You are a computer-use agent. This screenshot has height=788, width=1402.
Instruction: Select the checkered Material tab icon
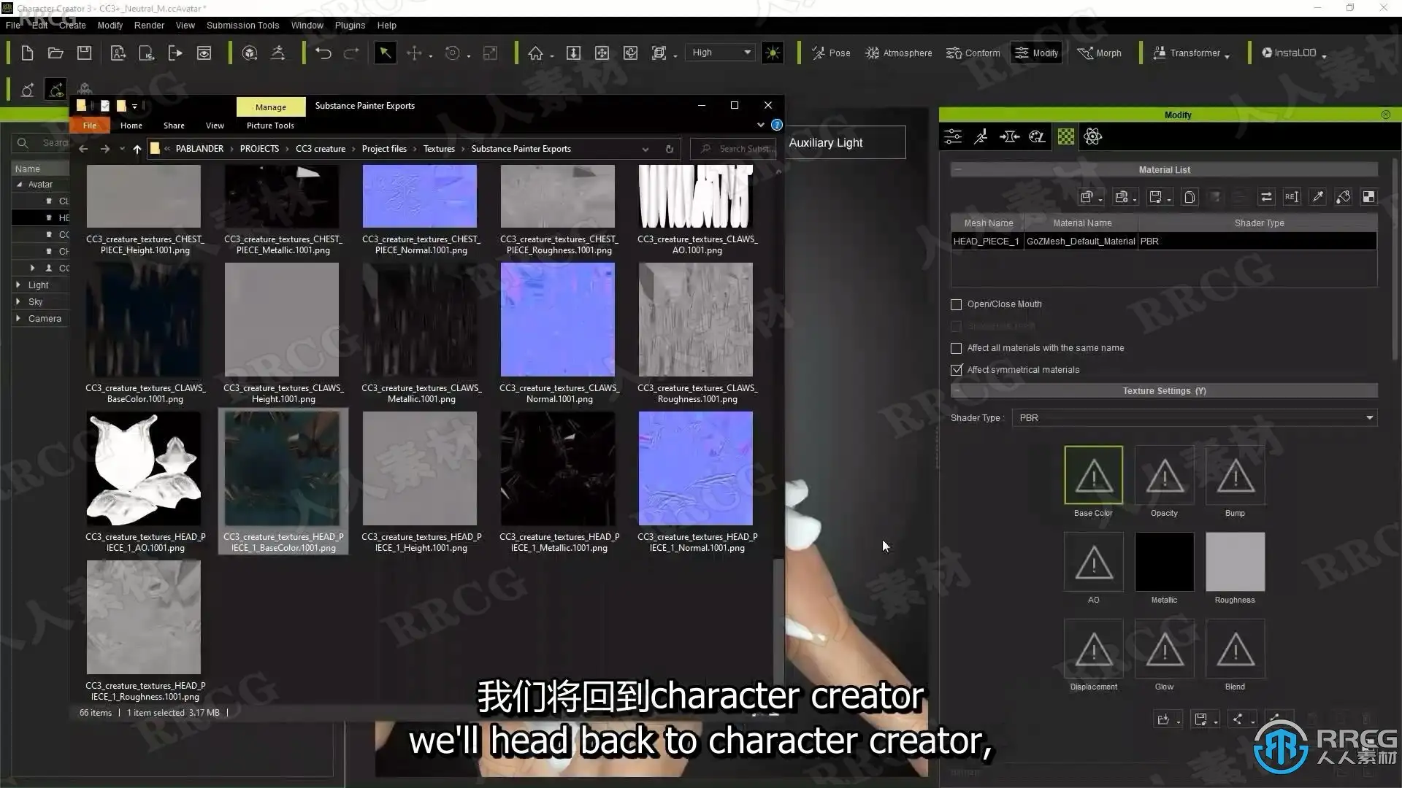(x=1065, y=136)
